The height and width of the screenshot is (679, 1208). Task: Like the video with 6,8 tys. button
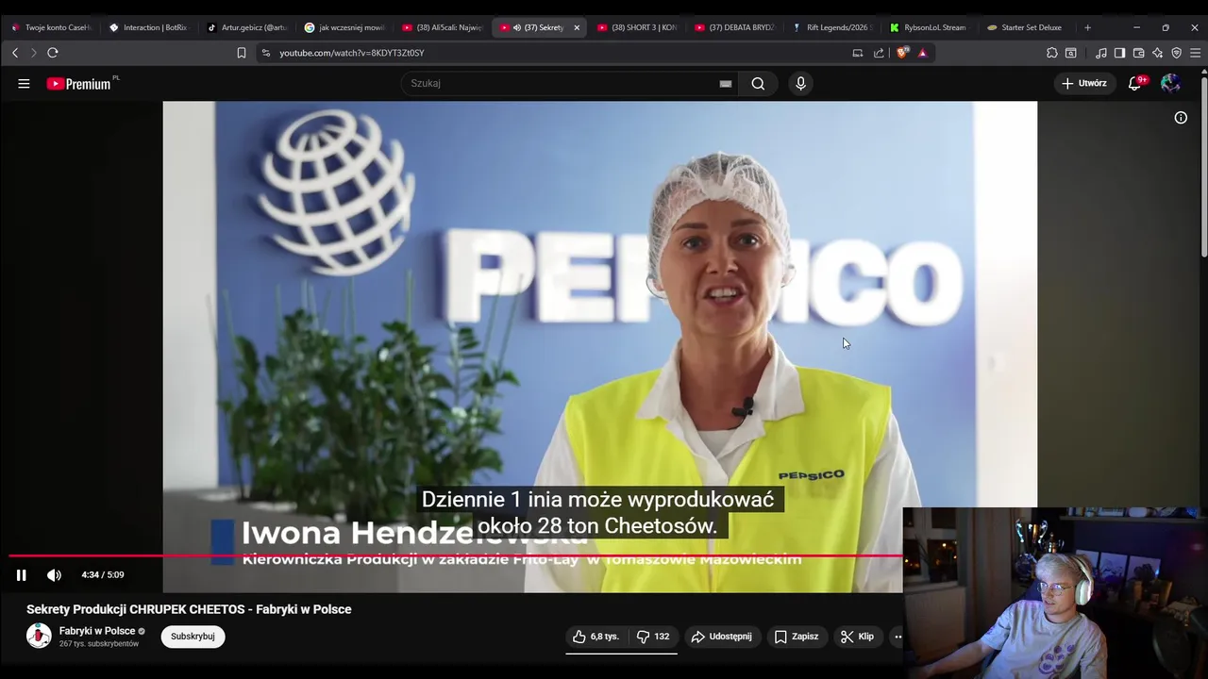(x=596, y=637)
